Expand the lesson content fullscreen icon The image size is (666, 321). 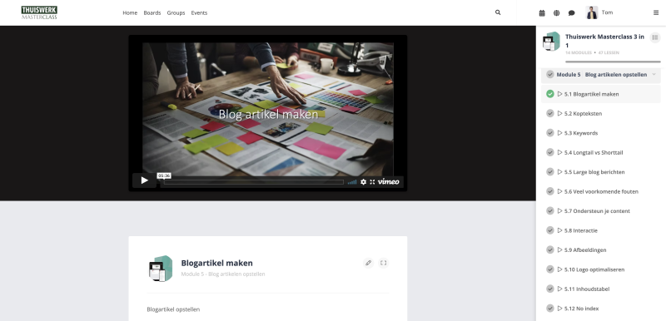click(384, 263)
